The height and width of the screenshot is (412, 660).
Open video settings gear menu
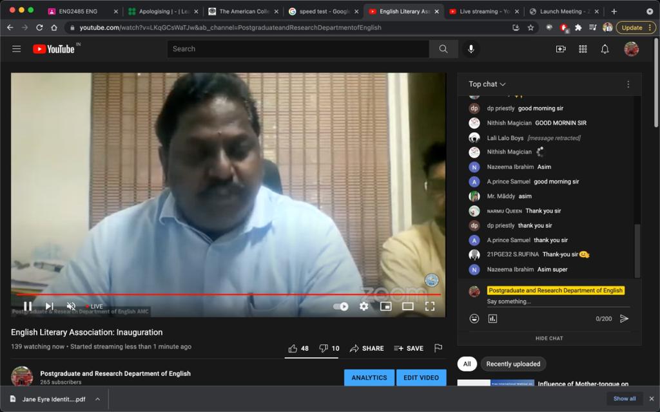point(364,306)
